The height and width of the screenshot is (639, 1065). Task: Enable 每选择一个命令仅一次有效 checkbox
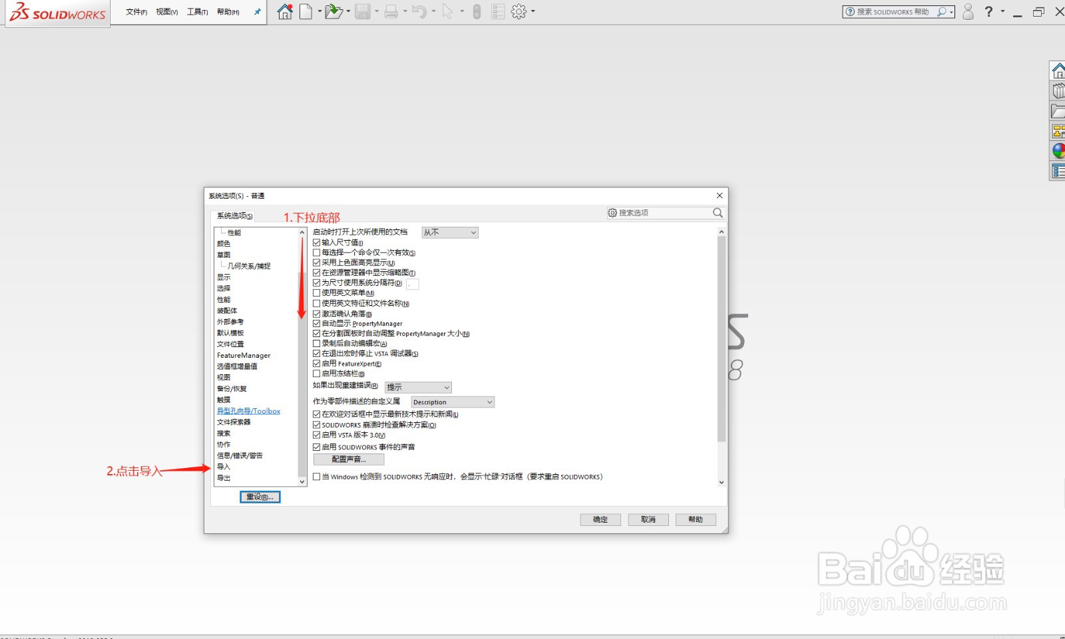coord(317,253)
